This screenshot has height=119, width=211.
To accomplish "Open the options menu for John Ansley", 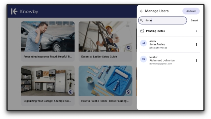I will click(x=196, y=44).
